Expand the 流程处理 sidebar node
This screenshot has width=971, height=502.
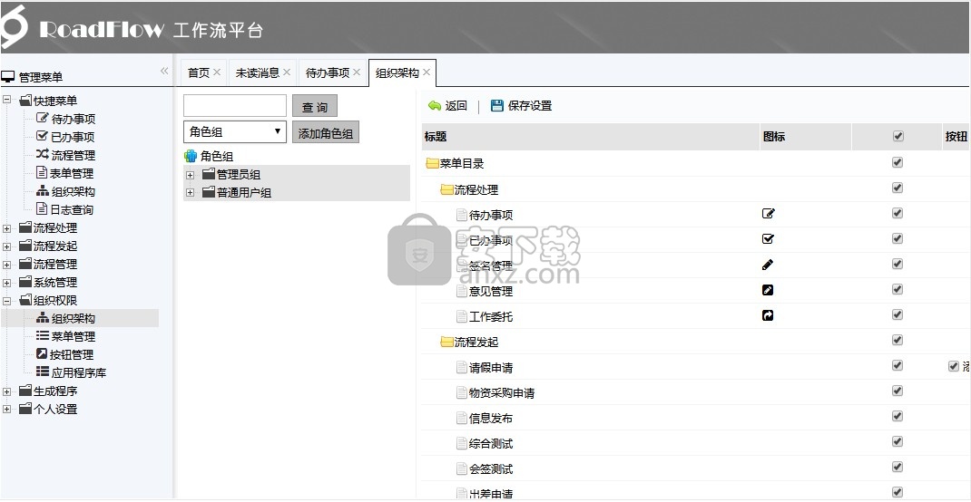click(x=7, y=228)
